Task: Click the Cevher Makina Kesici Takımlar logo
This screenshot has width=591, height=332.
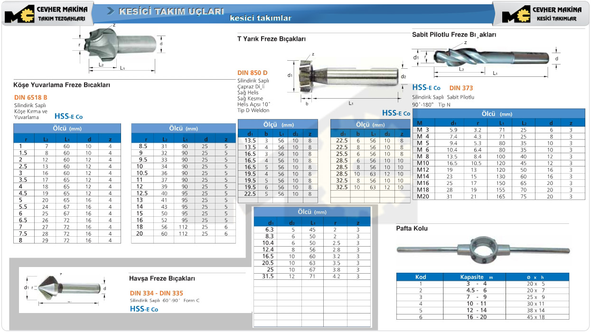Action: point(541,14)
